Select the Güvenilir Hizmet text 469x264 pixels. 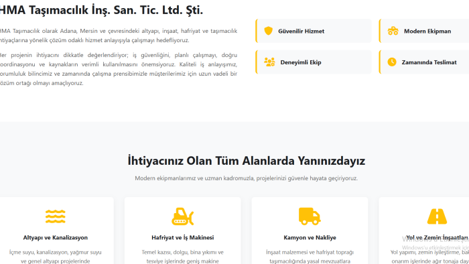click(301, 31)
